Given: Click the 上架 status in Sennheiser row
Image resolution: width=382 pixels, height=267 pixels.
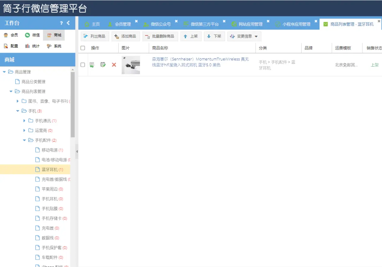Looking at the screenshot, I should (374, 65).
